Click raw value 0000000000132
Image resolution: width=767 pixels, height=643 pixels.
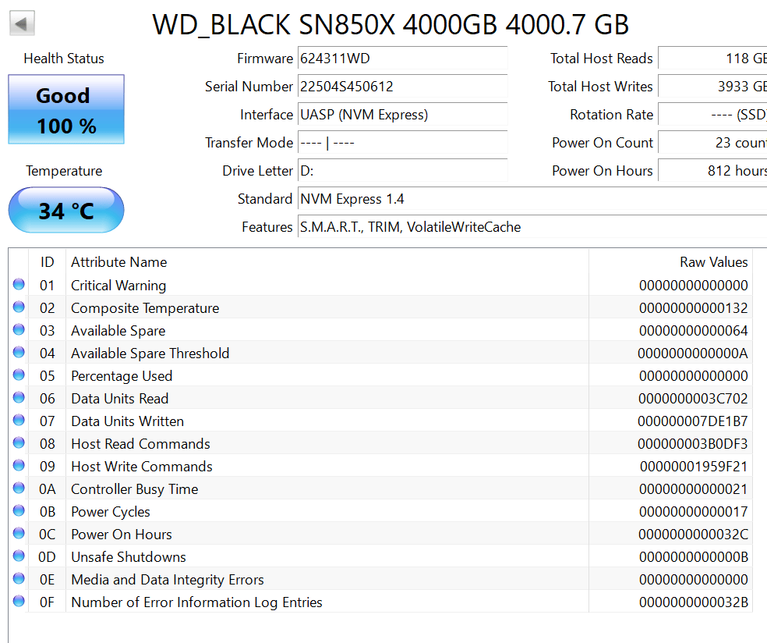click(693, 308)
